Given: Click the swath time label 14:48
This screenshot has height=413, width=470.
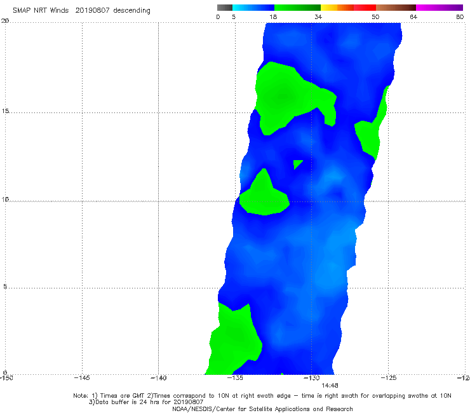Looking at the screenshot, I should tap(330, 386).
